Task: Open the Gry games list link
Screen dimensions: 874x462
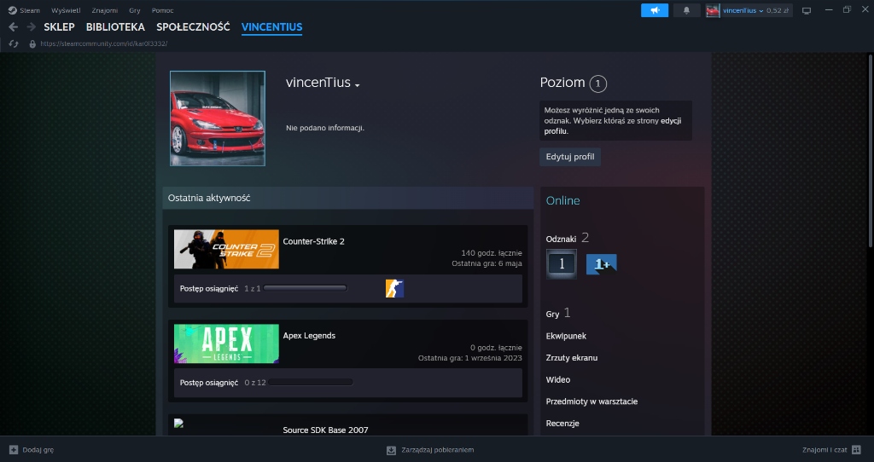Action: (552, 314)
